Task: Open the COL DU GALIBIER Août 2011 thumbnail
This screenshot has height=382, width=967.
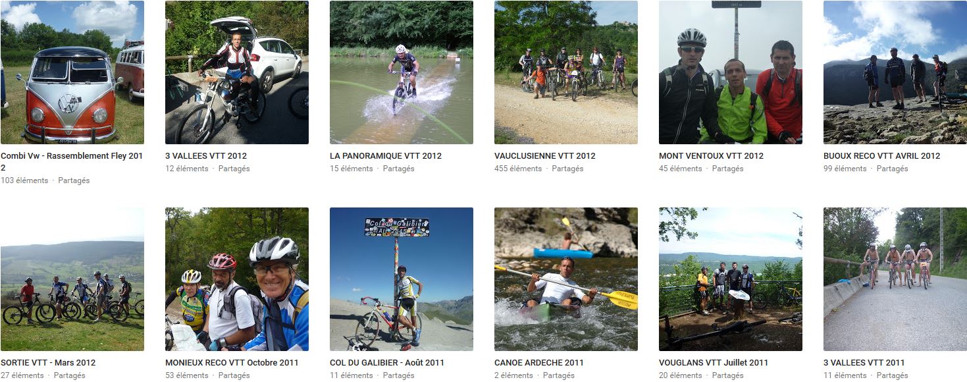Action: (x=402, y=279)
